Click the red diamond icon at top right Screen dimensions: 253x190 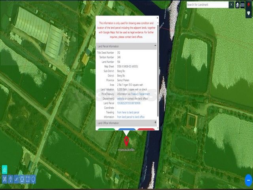point(249,5)
